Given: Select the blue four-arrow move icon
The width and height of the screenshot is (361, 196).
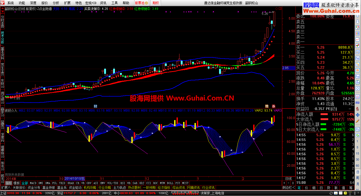Looking at the screenshot, I should (357, 115).
